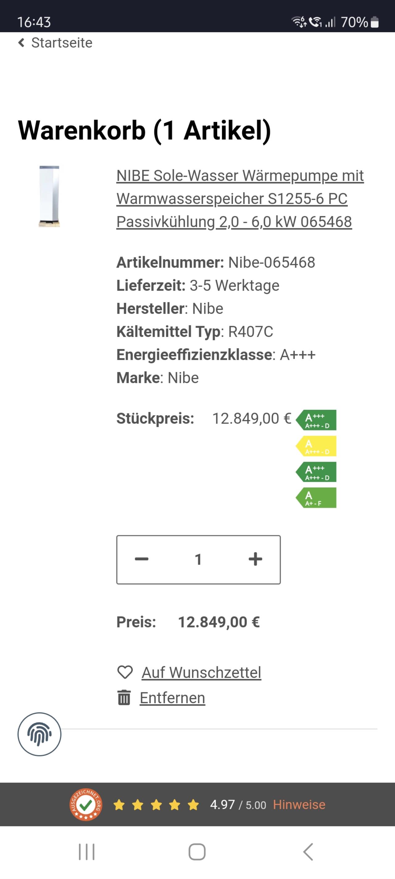Click the trash can icon

click(x=124, y=698)
